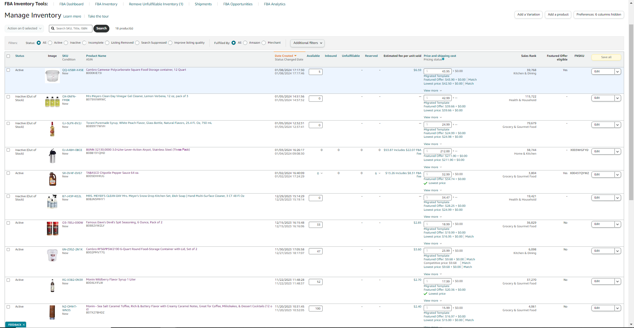Select the Active status filter radio button
The width and height of the screenshot is (634, 328).
click(50, 43)
